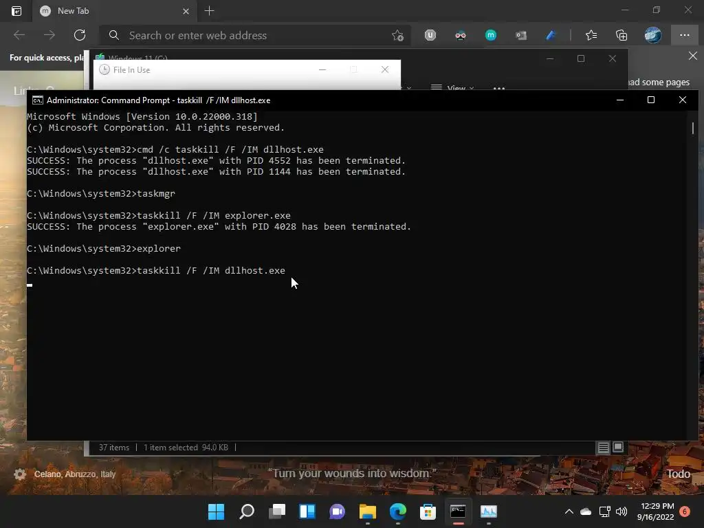Open Task View from the taskbar

coord(277,511)
